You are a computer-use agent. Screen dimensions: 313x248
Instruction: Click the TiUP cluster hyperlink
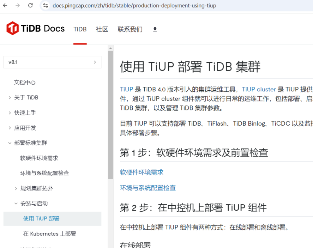pyautogui.click(x=259, y=89)
